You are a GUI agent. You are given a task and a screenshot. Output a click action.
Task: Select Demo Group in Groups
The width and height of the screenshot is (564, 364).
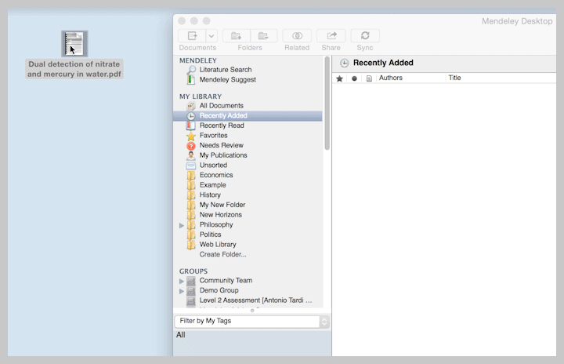tap(219, 290)
